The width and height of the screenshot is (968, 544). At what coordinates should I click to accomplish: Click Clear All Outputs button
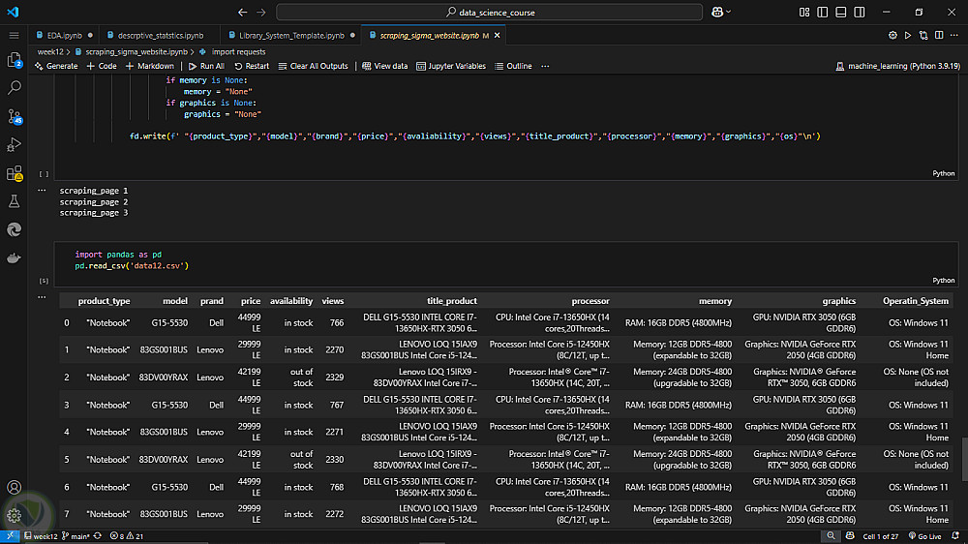(x=313, y=66)
